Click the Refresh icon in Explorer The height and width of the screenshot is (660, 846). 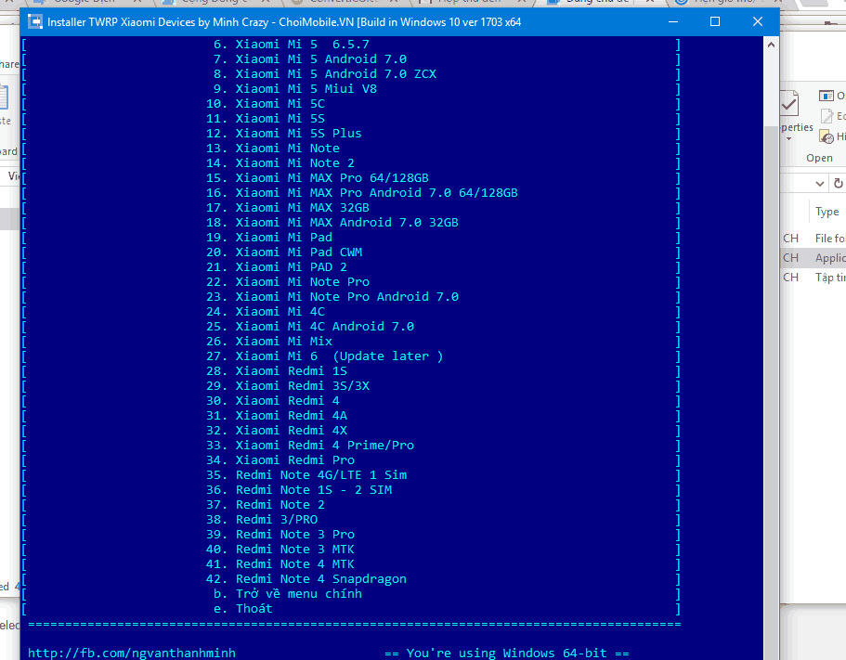click(838, 184)
